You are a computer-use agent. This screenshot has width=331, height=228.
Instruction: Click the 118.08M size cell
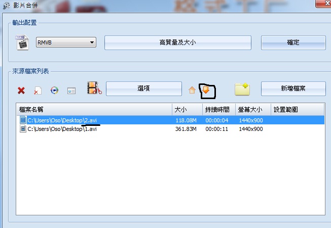(186, 120)
